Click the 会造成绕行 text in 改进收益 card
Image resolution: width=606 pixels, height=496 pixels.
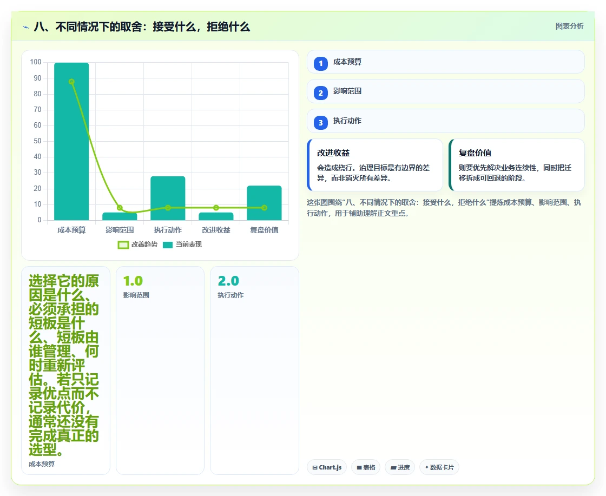coord(373,173)
